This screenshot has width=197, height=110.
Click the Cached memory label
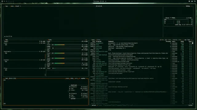[x=6, y=60]
